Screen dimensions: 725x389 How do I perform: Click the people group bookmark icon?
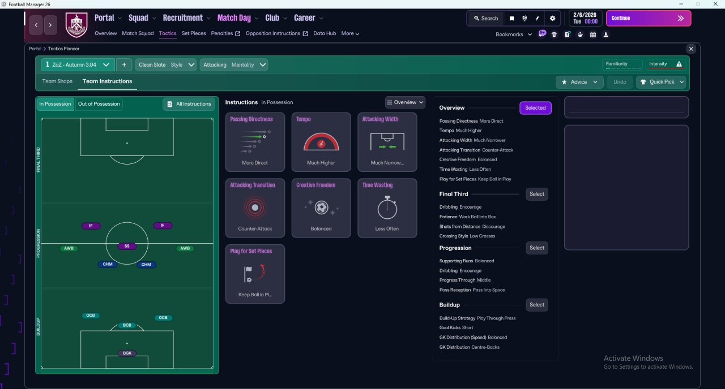(580, 34)
